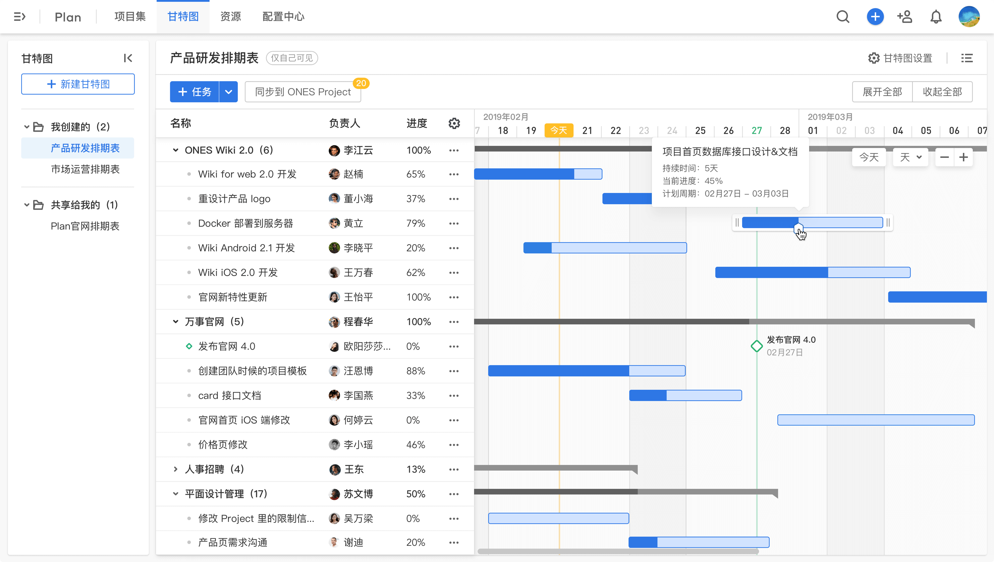This screenshot has width=994, height=562.
Task: Click the blue plus create icon
Action: [x=875, y=17]
